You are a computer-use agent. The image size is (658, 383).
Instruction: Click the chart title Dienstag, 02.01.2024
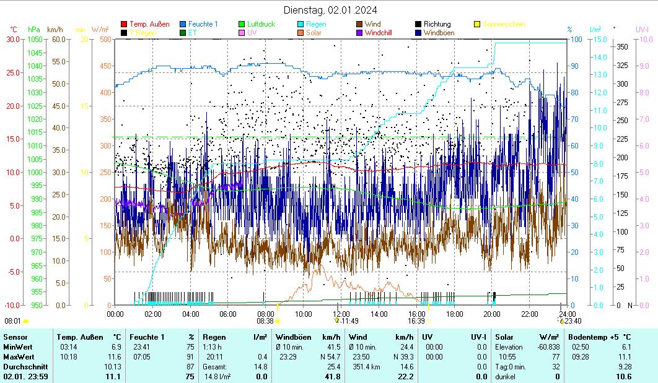pos(330,10)
